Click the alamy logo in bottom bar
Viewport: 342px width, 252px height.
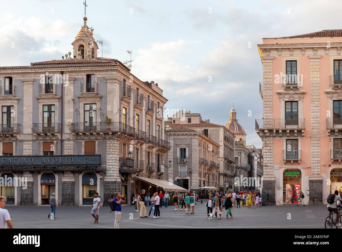pyautogui.click(x=27, y=240)
